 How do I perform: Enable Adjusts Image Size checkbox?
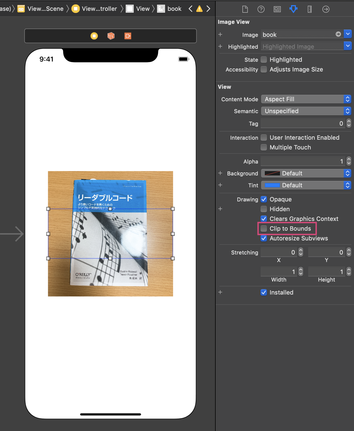(x=264, y=69)
